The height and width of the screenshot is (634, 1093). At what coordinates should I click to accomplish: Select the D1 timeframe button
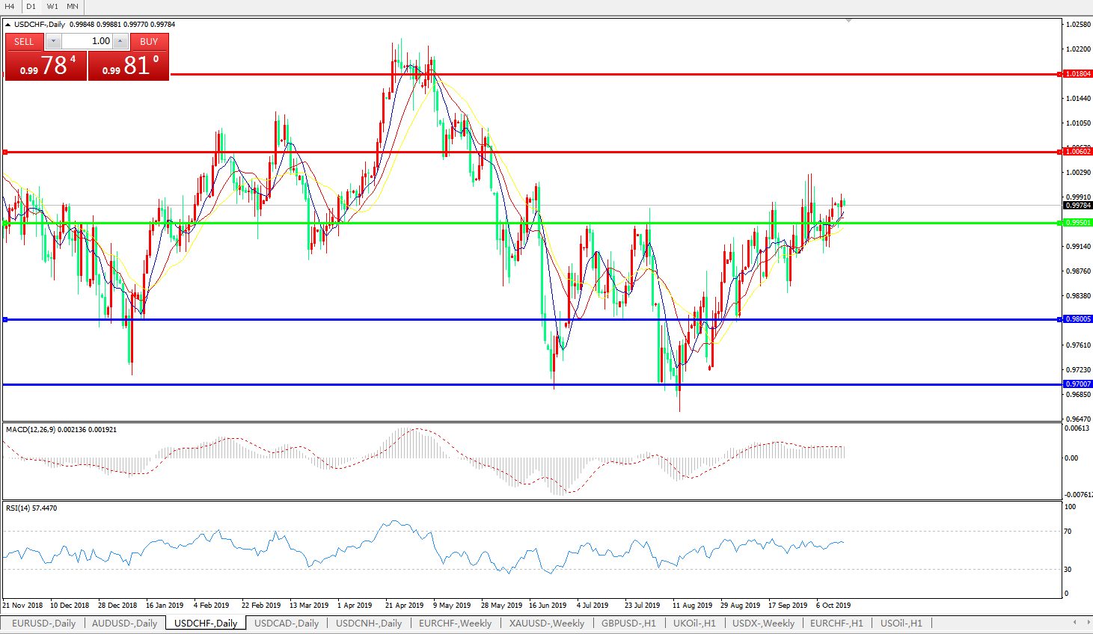click(x=31, y=6)
